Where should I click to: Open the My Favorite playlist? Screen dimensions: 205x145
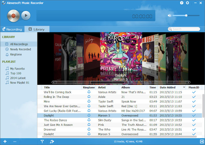pos(15,68)
